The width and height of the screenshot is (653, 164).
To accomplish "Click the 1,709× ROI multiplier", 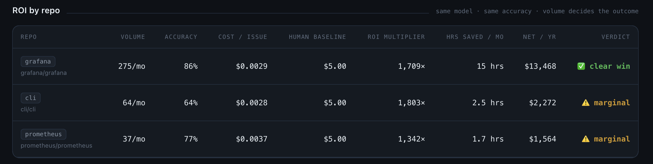I will tap(411, 66).
